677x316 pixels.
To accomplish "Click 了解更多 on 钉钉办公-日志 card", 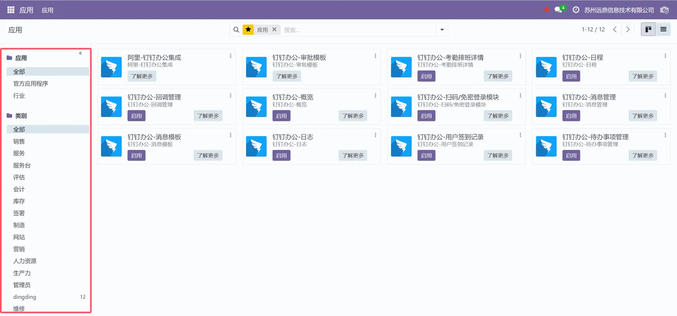I will click(353, 156).
